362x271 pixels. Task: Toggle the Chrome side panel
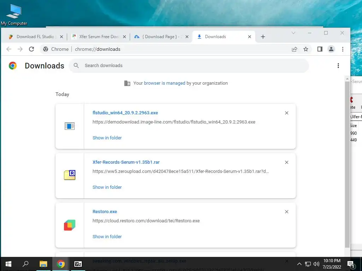point(320,49)
